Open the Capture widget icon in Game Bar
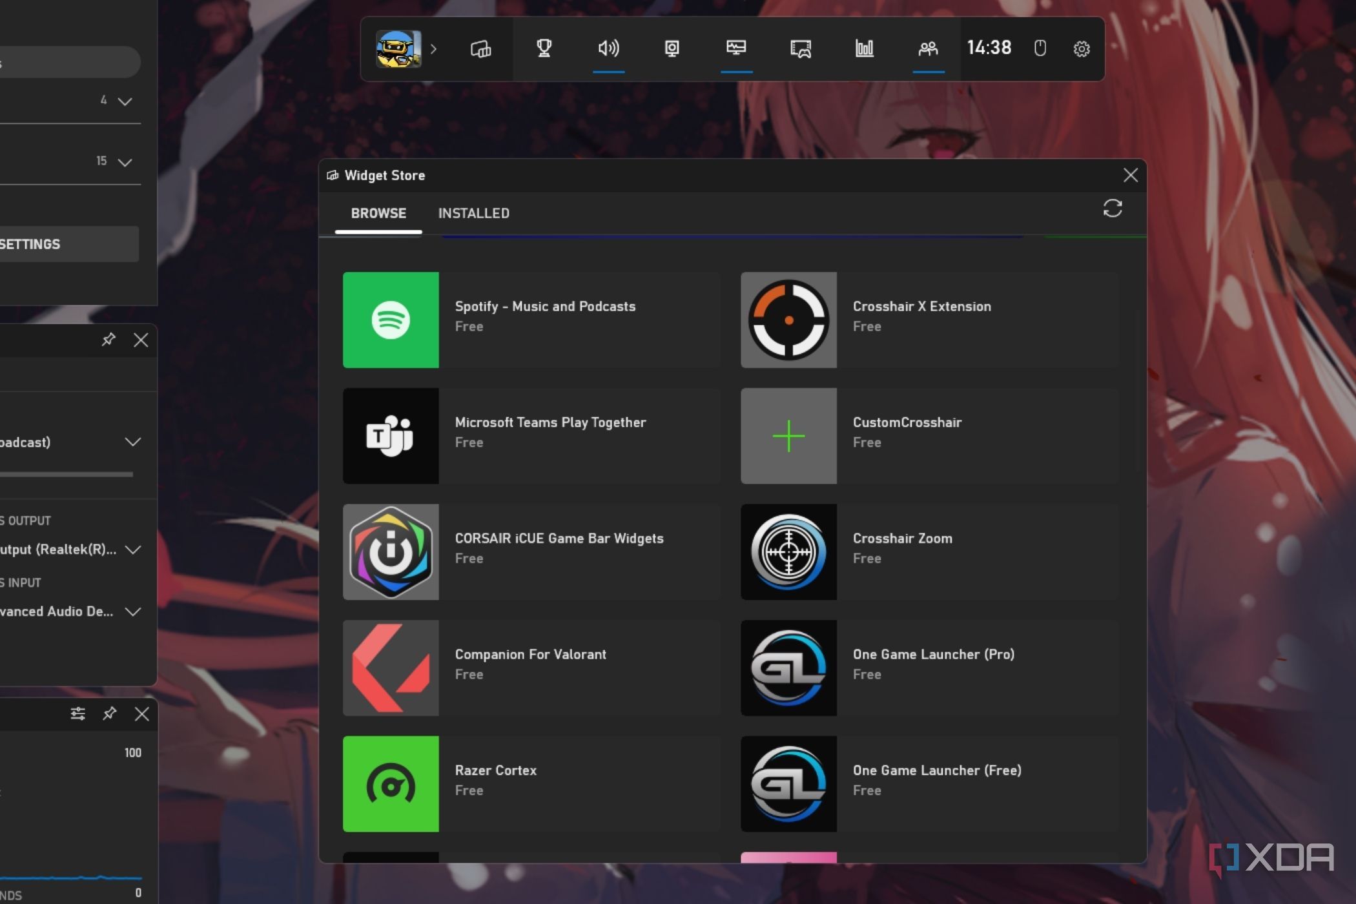 [x=672, y=48]
